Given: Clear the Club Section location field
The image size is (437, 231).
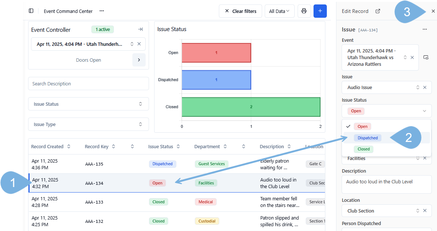Looking at the screenshot, I should (425, 211).
